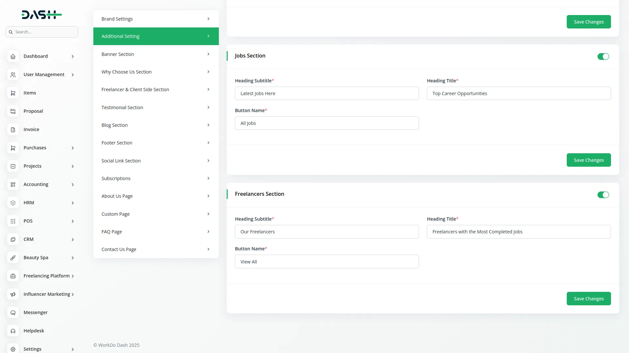This screenshot has height=353, width=629.
Task: Select the Helpdesk headset icon
Action: pyautogui.click(x=13, y=331)
